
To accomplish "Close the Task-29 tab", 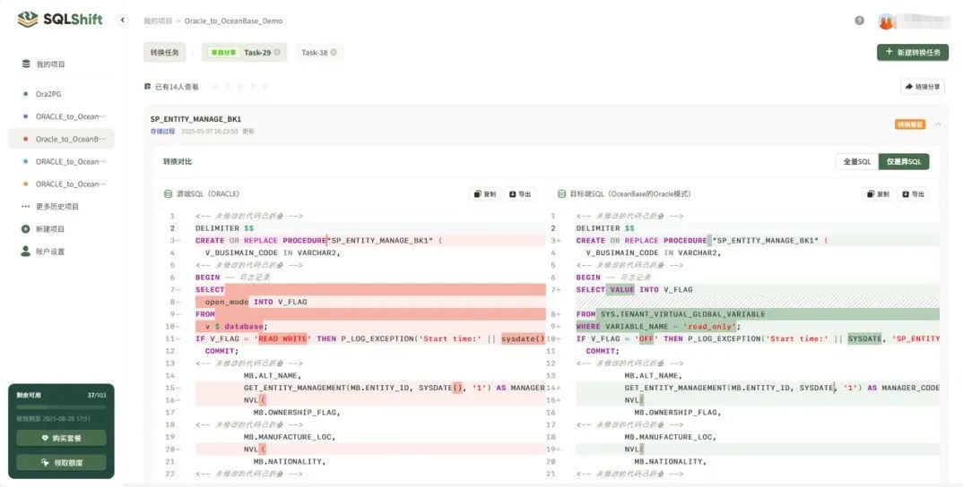I will [277, 52].
